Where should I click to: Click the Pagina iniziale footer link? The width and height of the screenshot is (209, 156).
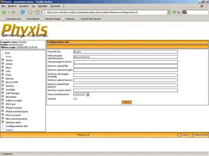201,135
